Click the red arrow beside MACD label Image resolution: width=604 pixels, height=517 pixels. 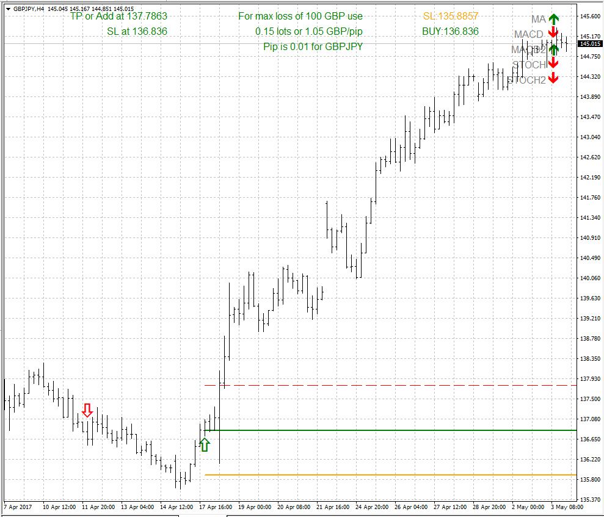click(553, 33)
